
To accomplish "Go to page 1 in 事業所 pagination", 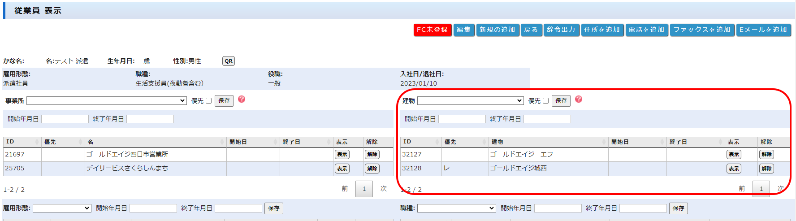I will (x=364, y=189).
